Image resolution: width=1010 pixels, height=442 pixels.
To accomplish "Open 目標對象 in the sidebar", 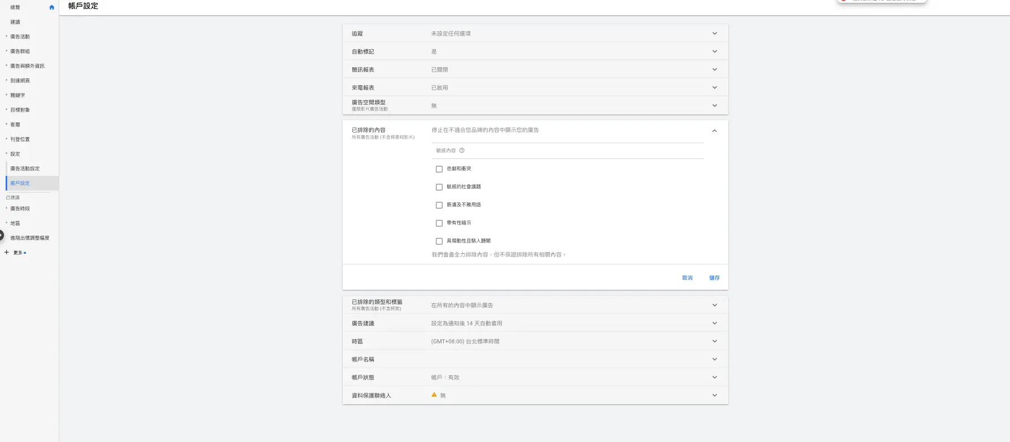I will click(x=20, y=110).
